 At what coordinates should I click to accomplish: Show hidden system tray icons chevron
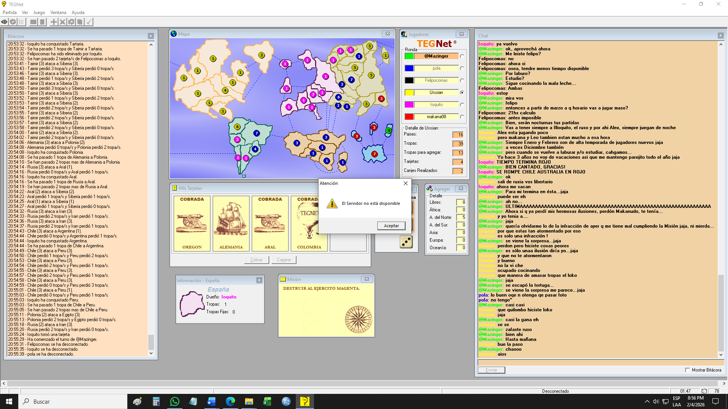(x=647, y=401)
